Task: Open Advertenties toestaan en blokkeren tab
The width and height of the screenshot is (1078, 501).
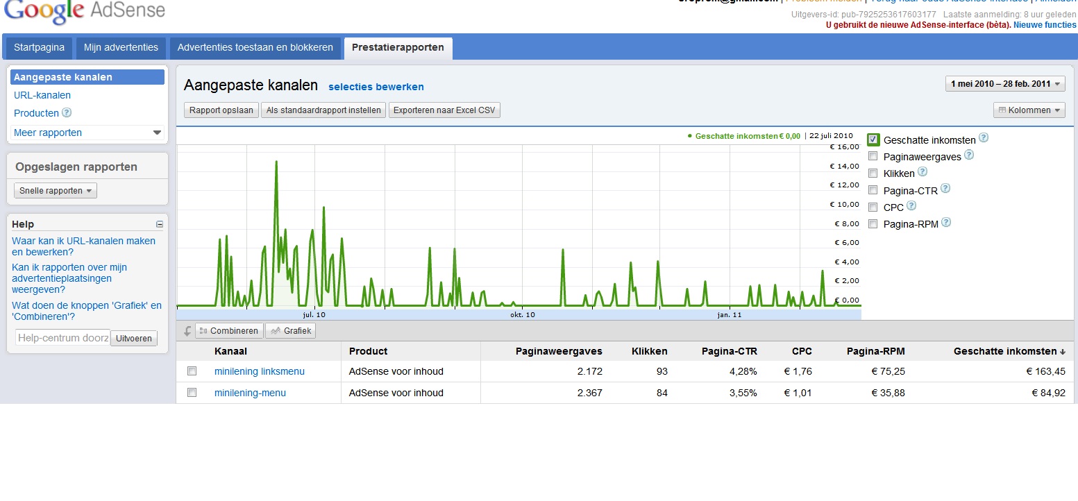Action: click(255, 48)
